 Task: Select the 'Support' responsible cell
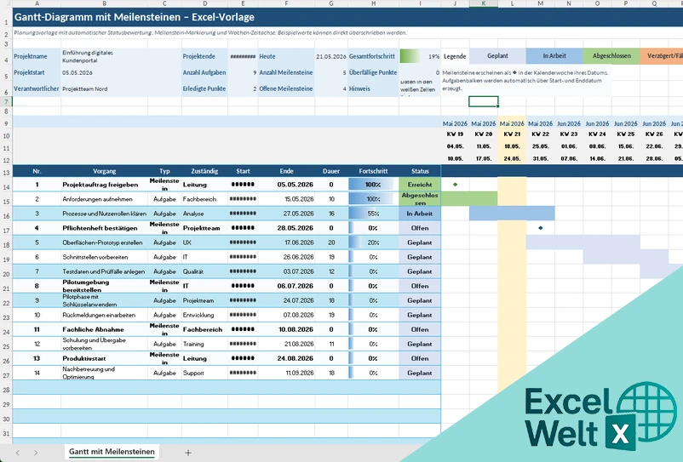(204, 373)
